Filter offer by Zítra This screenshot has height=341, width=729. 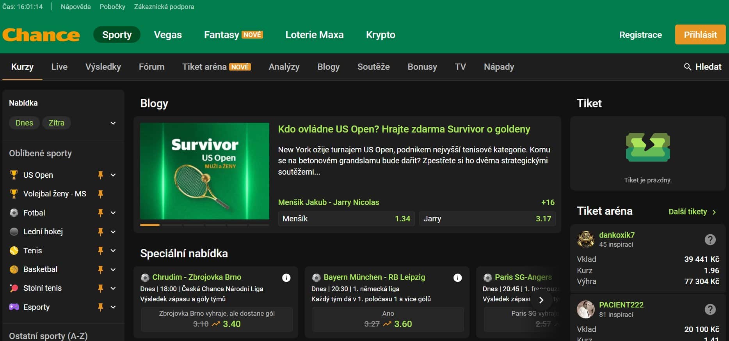pyautogui.click(x=57, y=123)
